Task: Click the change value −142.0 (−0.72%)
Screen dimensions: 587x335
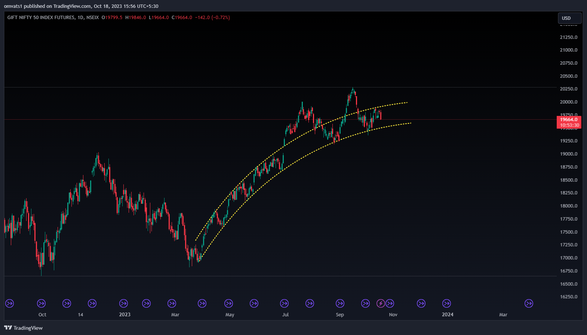Action: pos(212,18)
